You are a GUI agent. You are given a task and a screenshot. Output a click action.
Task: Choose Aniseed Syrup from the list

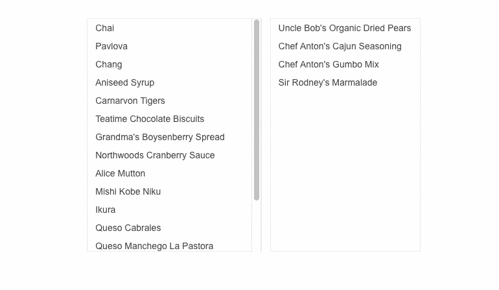(125, 82)
